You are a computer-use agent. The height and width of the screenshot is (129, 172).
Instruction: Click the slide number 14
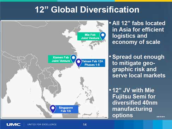85,124
